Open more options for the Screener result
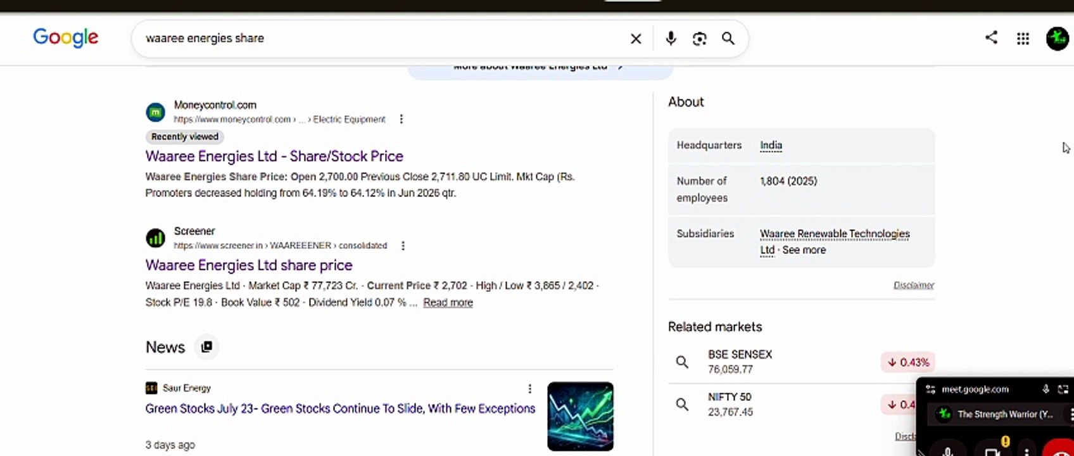This screenshot has height=456, width=1074. pos(403,246)
